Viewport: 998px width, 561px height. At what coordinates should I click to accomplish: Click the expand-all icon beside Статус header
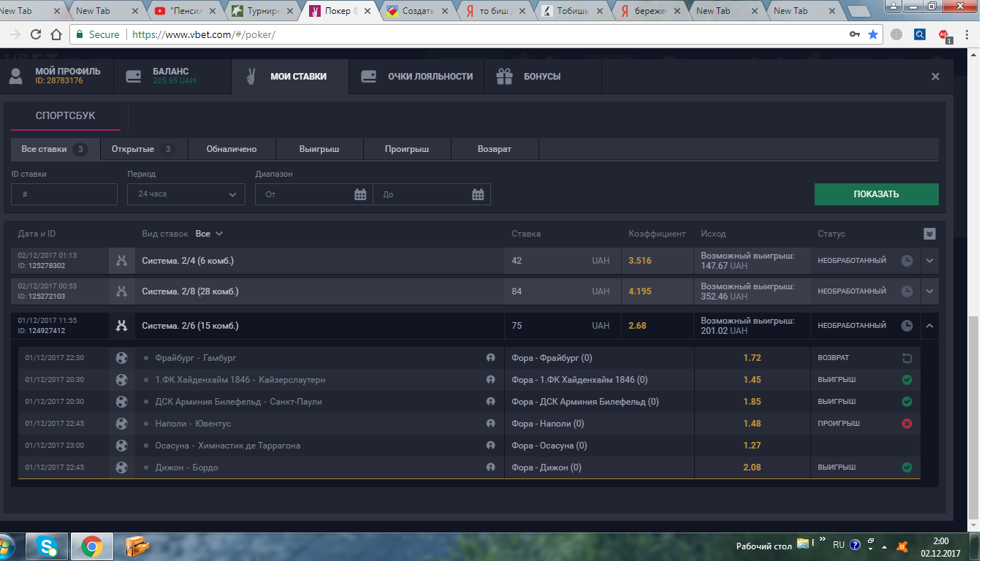pyautogui.click(x=929, y=234)
